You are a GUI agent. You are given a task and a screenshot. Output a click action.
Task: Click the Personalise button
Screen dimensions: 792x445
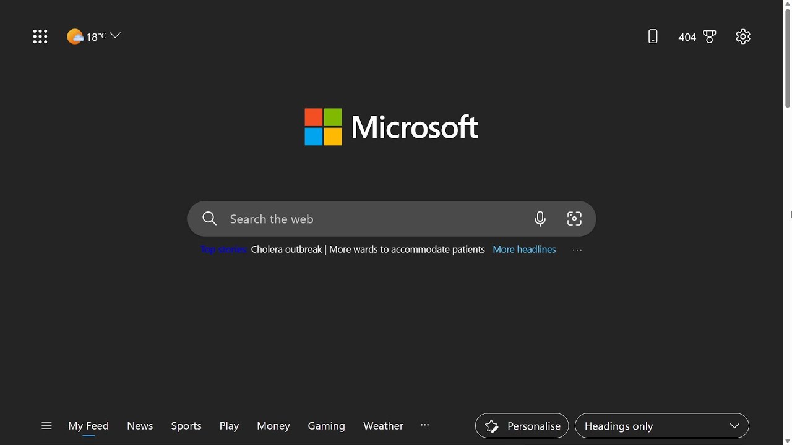pyautogui.click(x=522, y=426)
